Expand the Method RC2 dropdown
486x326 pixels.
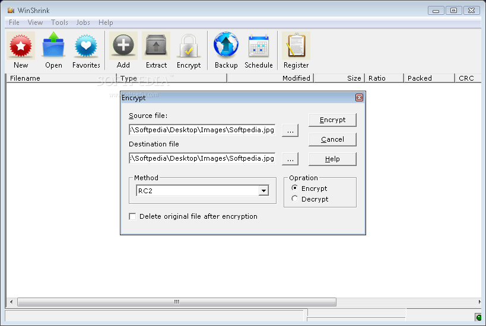[263, 191]
